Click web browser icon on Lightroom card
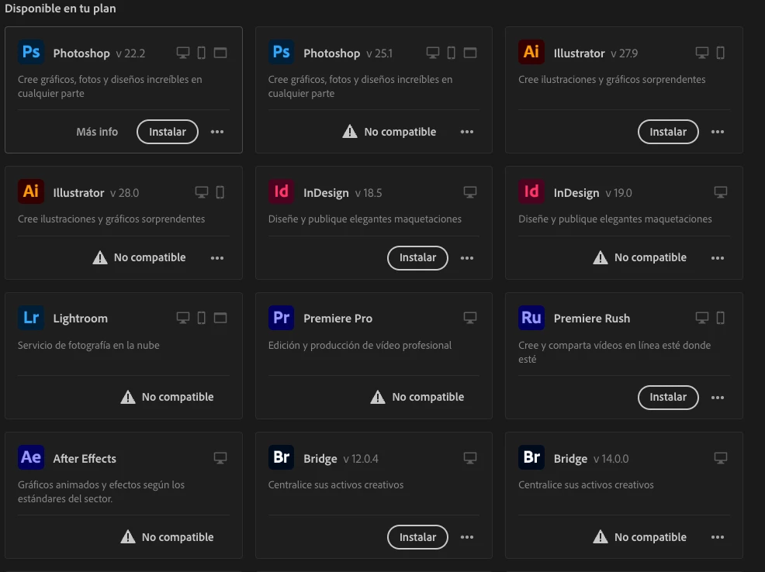The width and height of the screenshot is (765, 572). click(220, 318)
